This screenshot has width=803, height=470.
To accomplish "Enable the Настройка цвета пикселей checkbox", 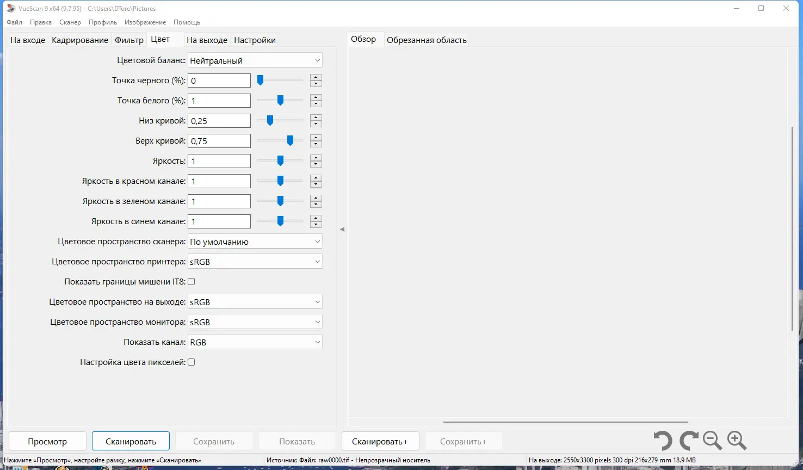I will point(192,362).
